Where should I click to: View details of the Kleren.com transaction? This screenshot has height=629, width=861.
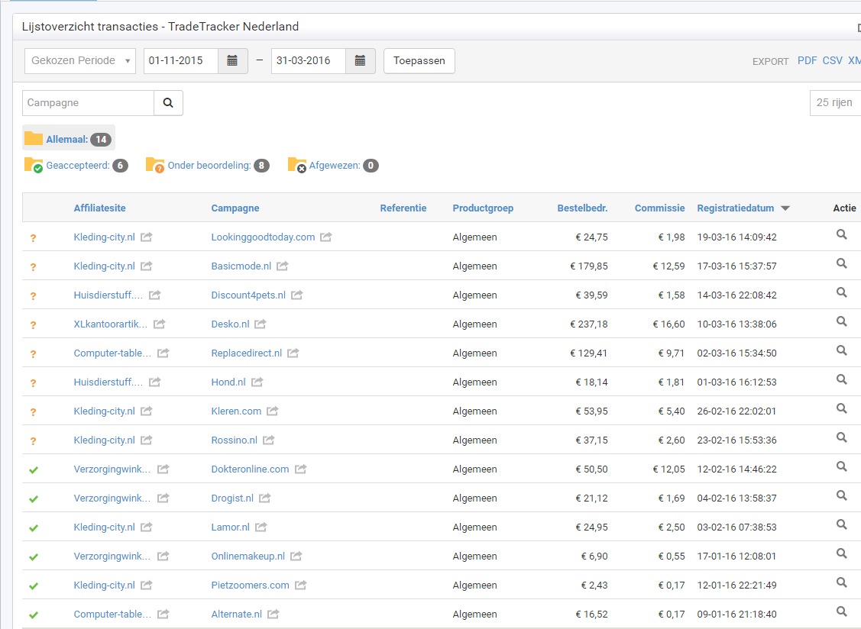tap(841, 409)
